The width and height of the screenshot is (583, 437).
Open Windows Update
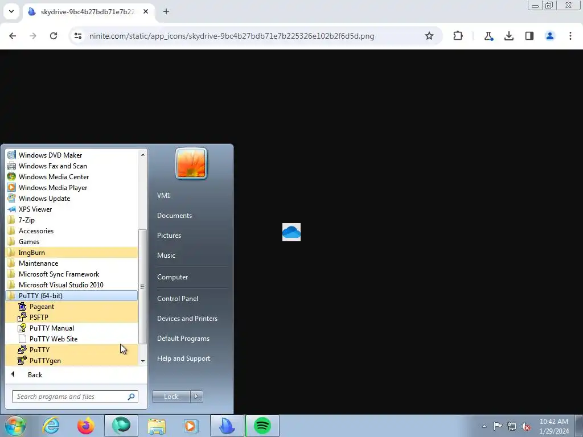[72, 198]
